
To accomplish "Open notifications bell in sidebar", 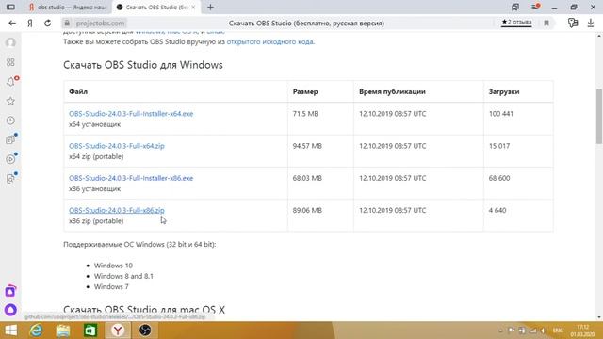I will (10, 82).
